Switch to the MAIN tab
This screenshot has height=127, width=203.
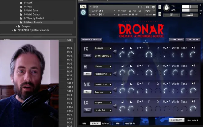[84, 123]
